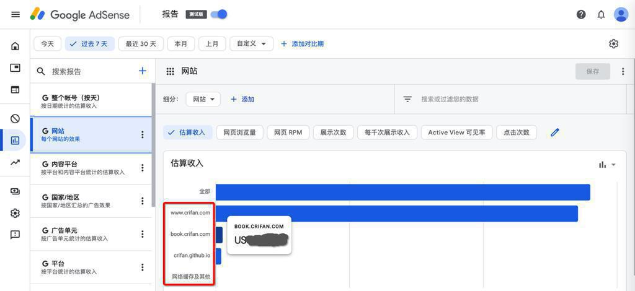
Task: Enable the 展示次数 metric chip
Action: tap(333, 132)
